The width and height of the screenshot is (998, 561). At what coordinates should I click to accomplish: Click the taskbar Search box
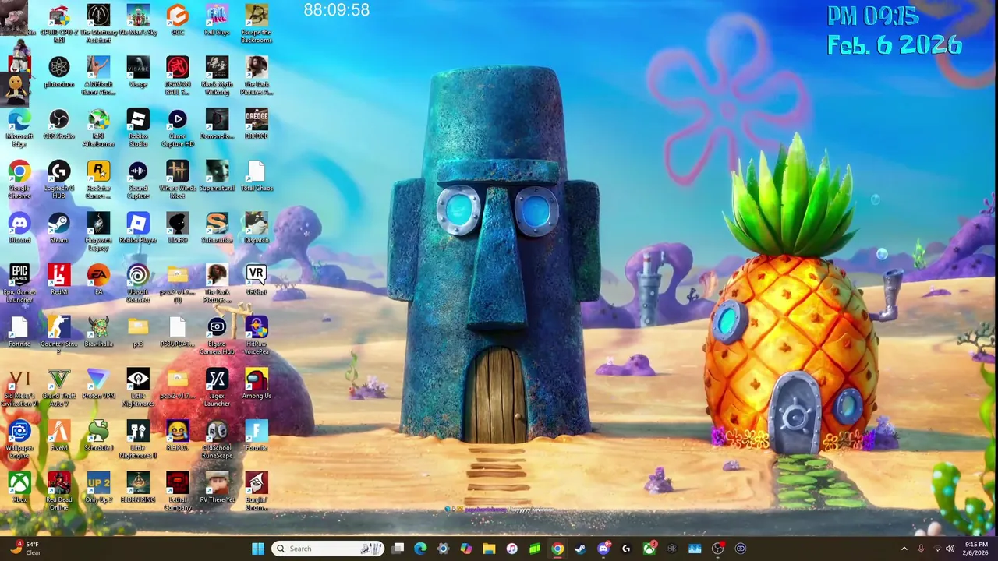[x=327, y=549]
